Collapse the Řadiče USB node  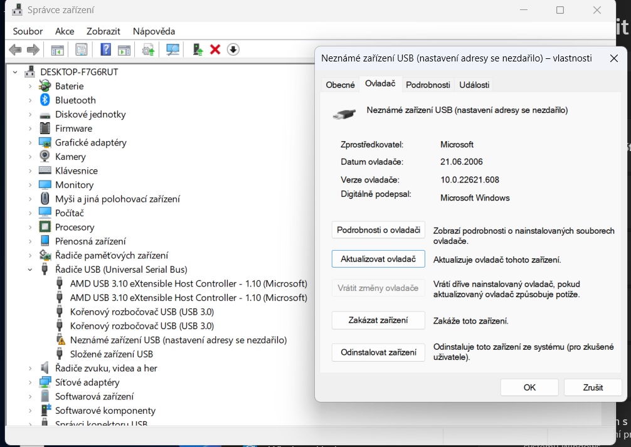point(29,270)
